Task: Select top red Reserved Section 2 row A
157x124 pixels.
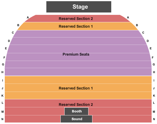Action: tap(77, 18)
